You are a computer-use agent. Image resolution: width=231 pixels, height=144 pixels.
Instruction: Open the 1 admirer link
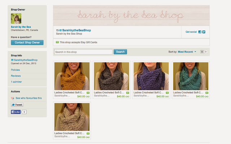click(16, 82)
